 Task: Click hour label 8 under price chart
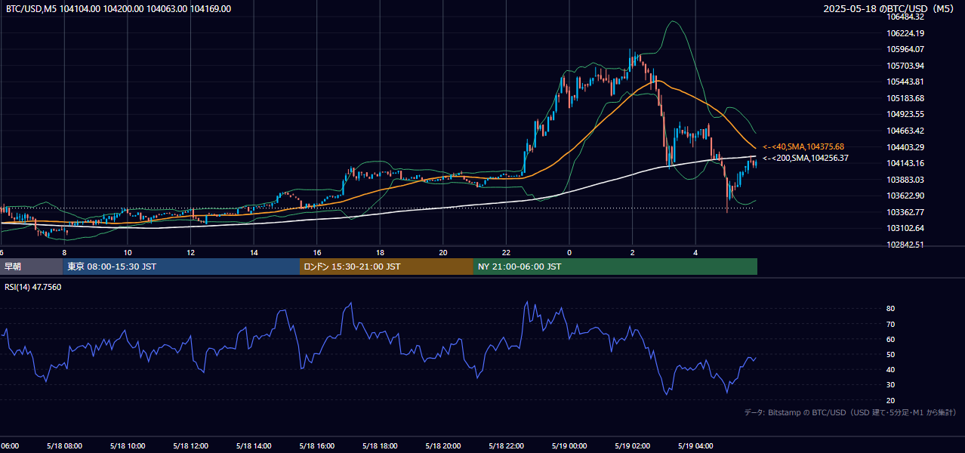[65, 253]
